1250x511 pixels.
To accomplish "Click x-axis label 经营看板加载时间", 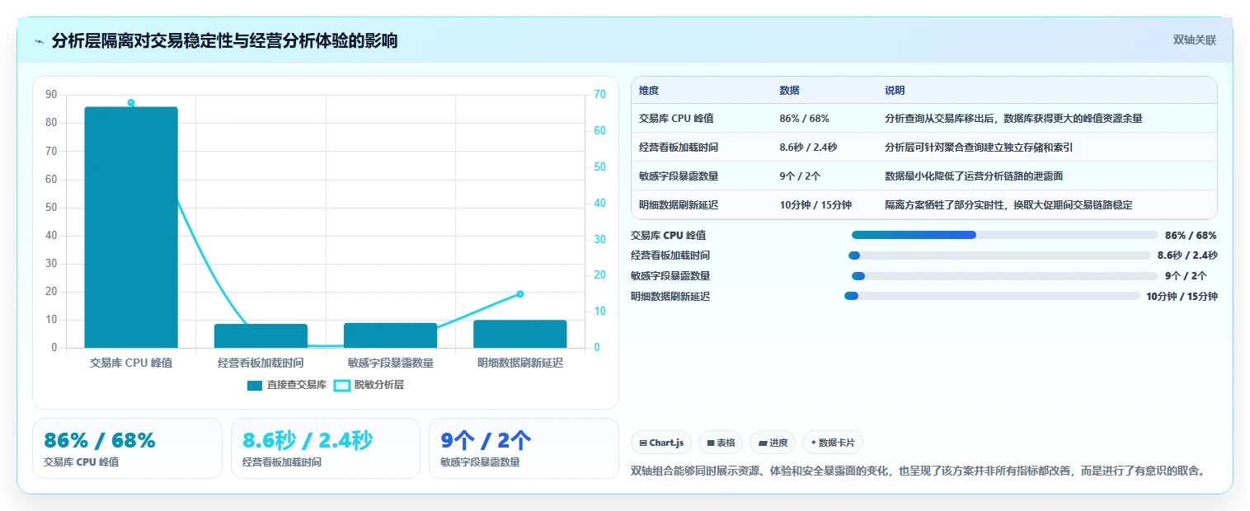I will [261, 363].
